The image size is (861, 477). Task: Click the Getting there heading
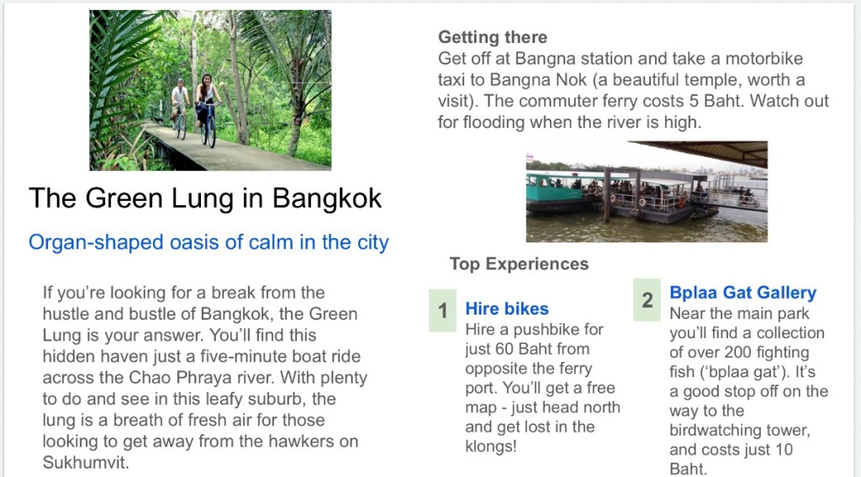coord(492,37)
